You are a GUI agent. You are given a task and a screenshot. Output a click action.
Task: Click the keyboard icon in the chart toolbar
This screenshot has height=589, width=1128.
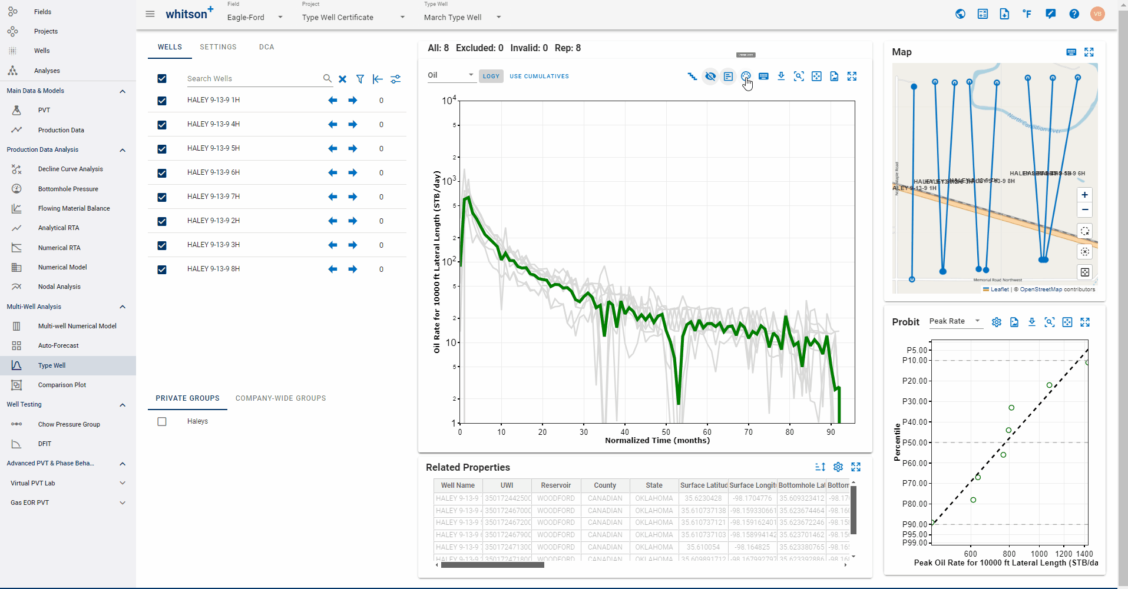pyautogui.click(x=763, y=76)
